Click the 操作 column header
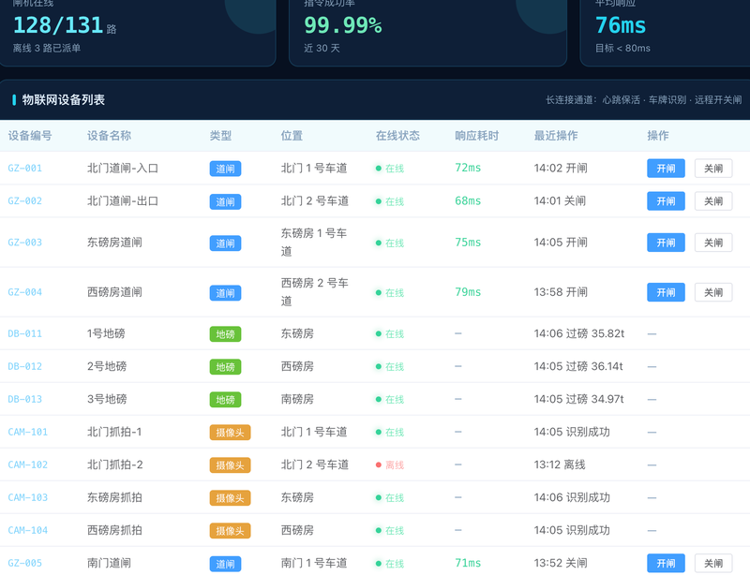Screen dimensions: 750x575 658,136
